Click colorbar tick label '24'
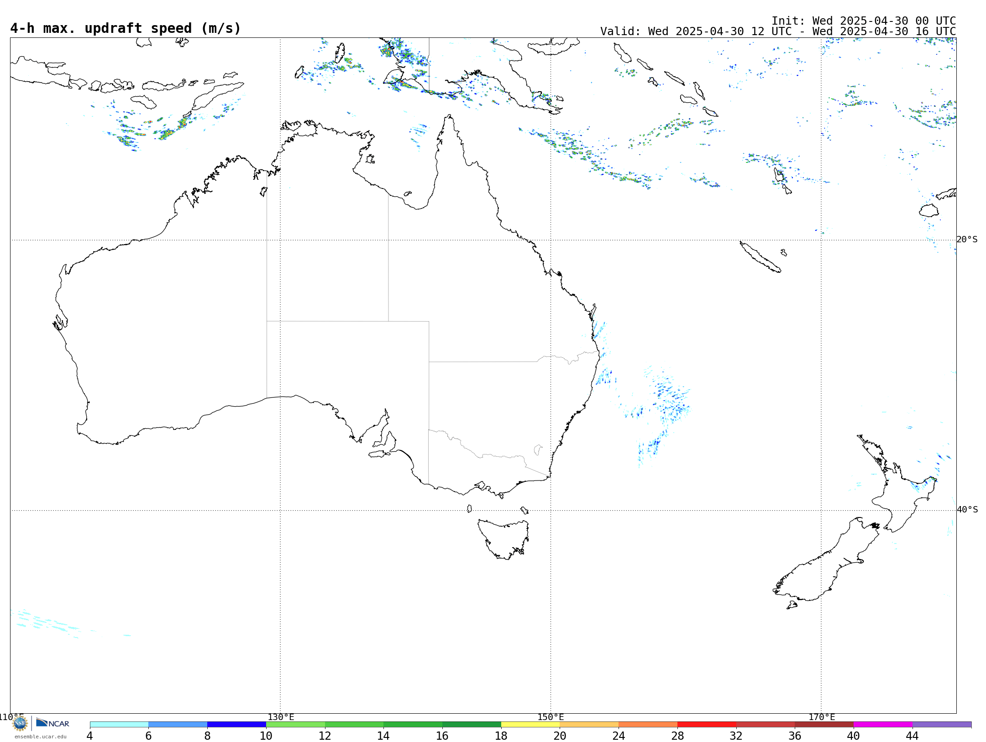This screenshot has width=986, height=742. (619, 736)
